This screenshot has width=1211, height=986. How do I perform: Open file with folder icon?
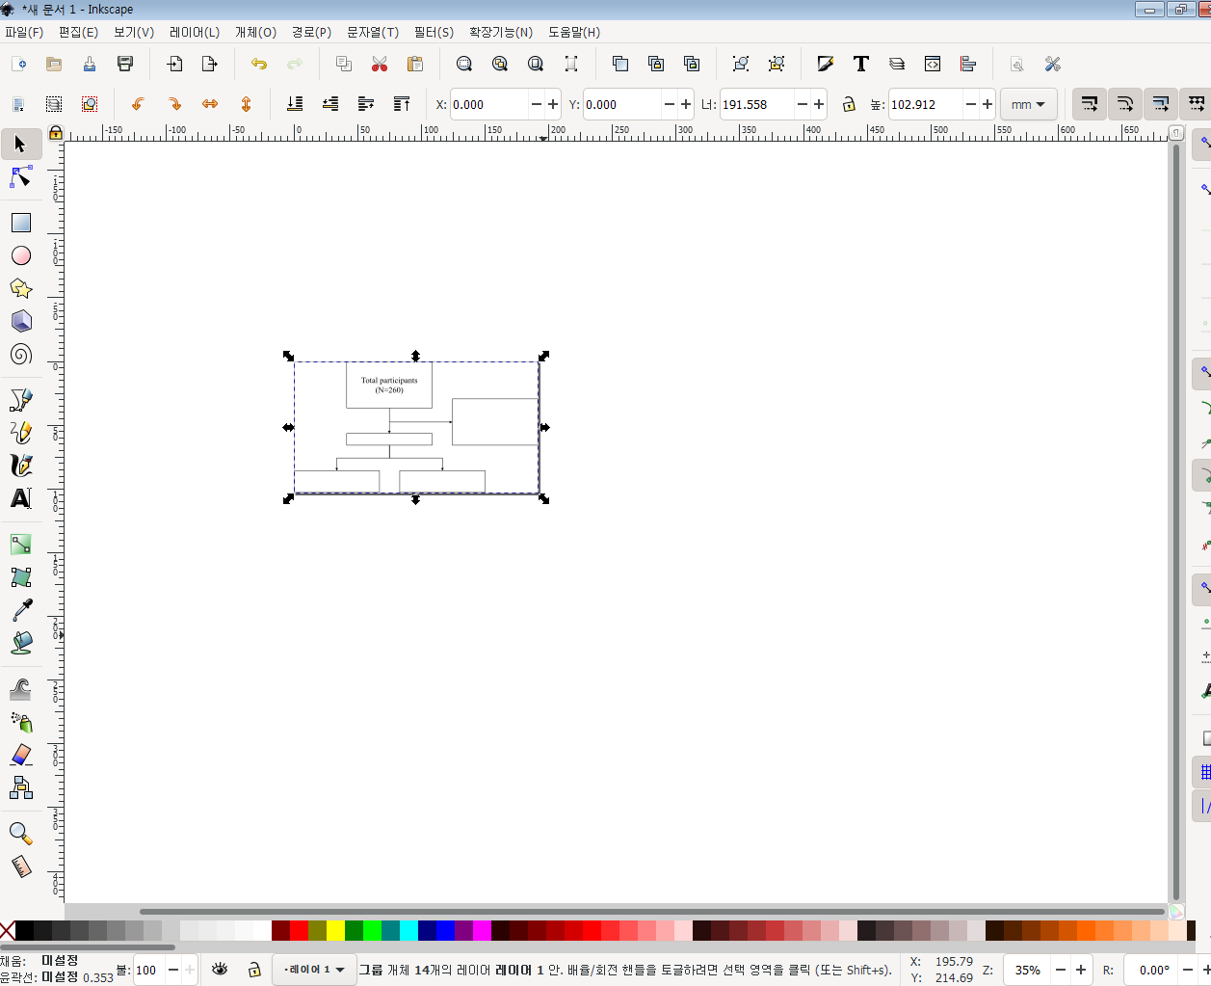click(x=54, y=64)
